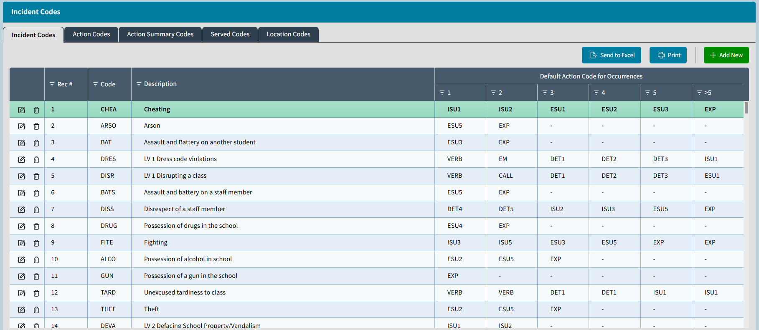The height and width of the screenshot is (330, 759).
Task: Switch to the Action Codes tab
Action: pos(91,34)
